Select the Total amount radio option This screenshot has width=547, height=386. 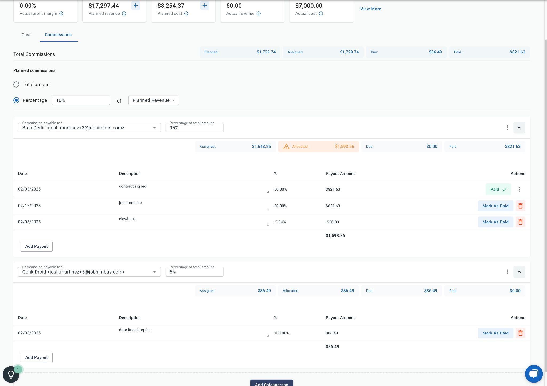click(16, 85)
